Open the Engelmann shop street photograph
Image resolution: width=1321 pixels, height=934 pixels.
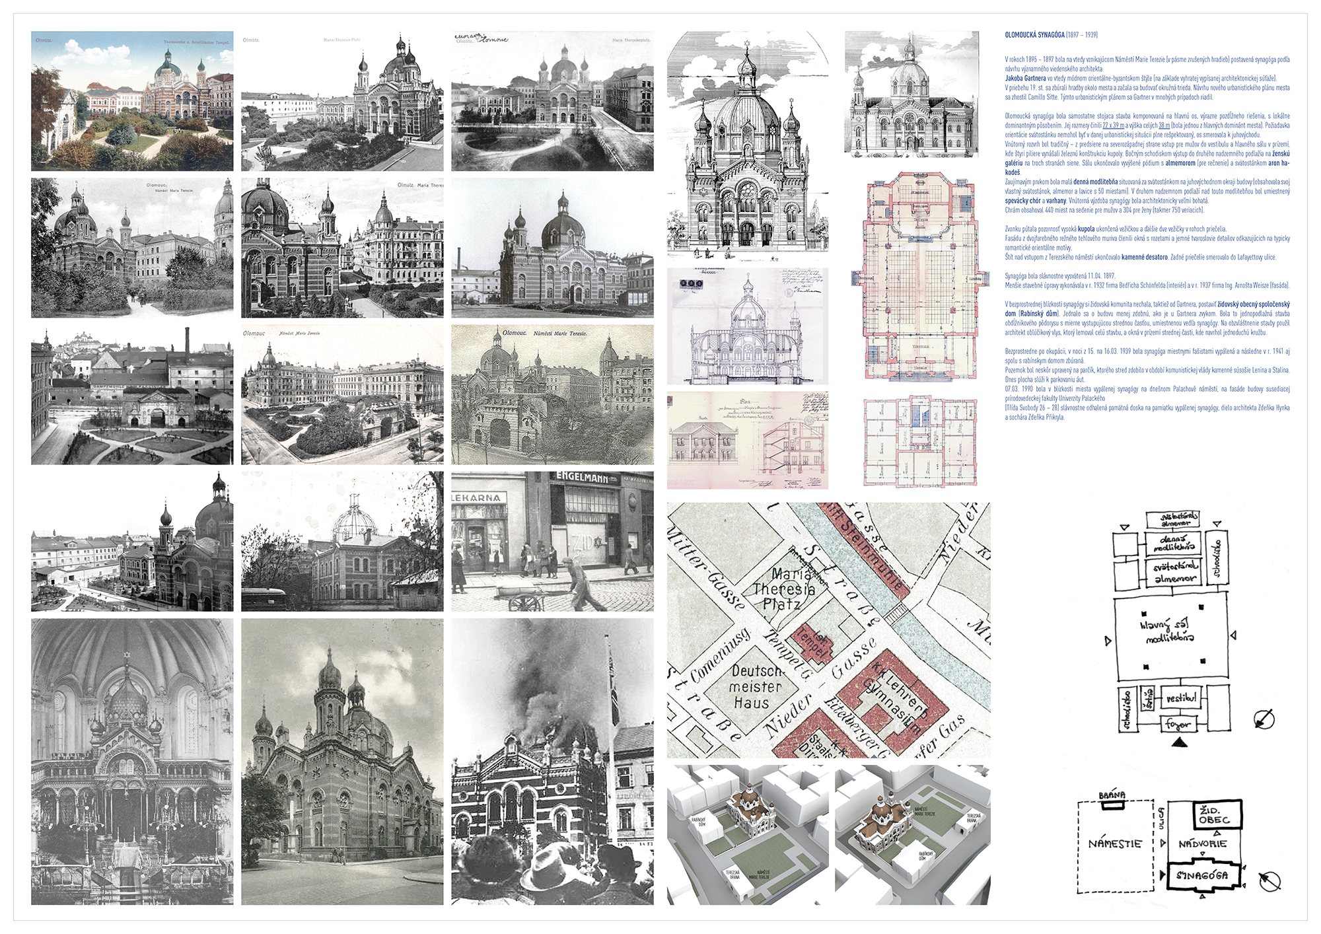point(552,541)
